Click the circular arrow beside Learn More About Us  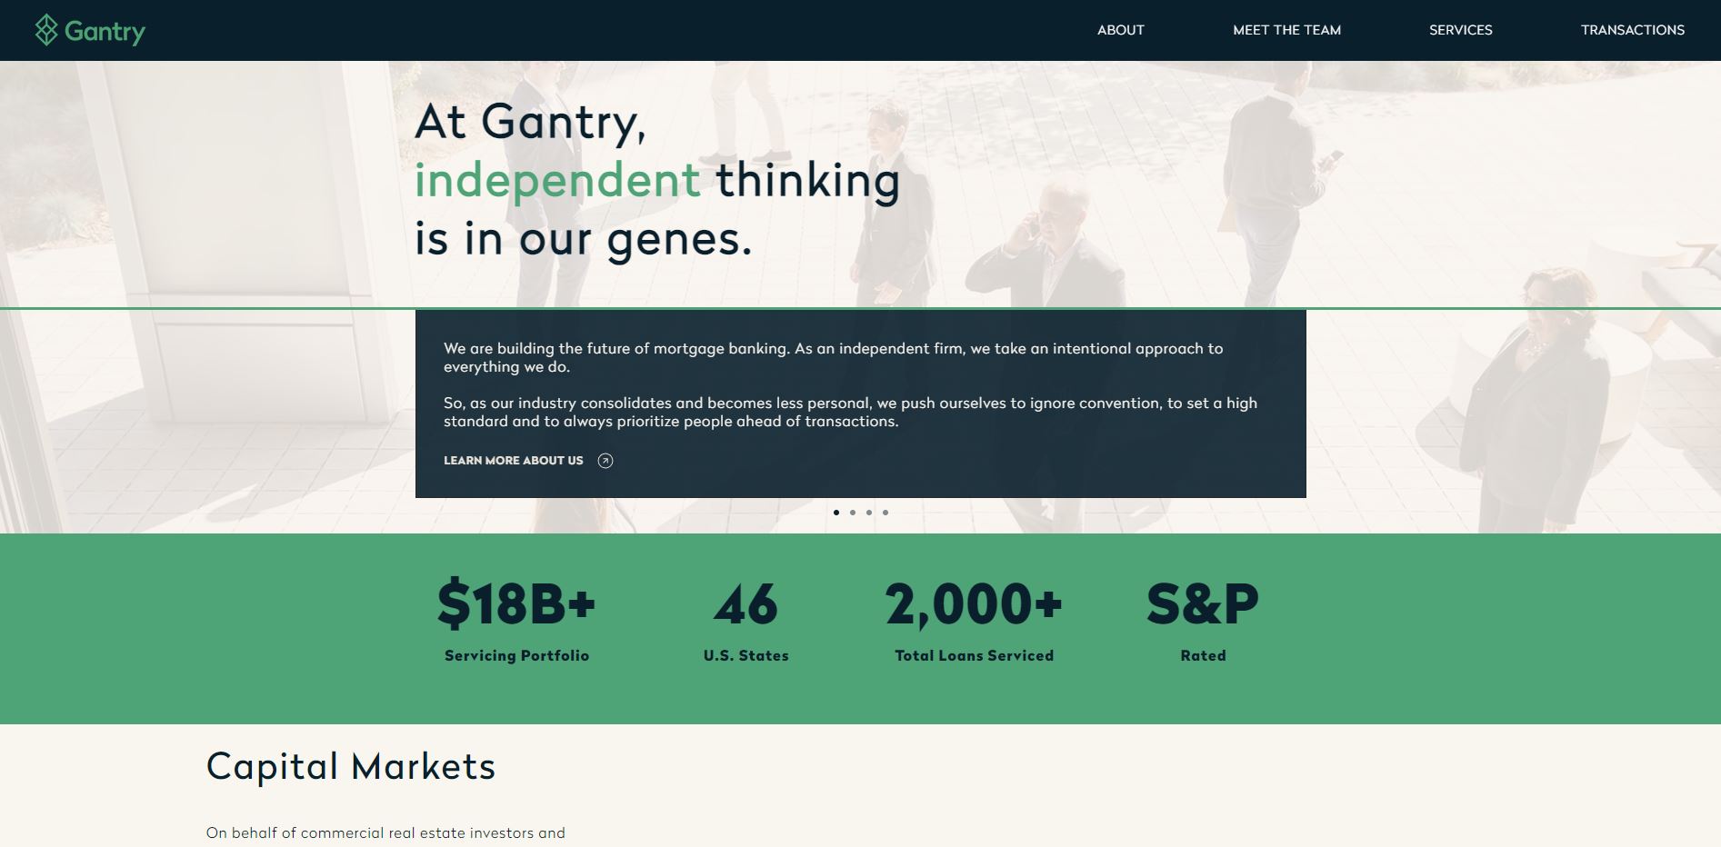click(605, 461)
